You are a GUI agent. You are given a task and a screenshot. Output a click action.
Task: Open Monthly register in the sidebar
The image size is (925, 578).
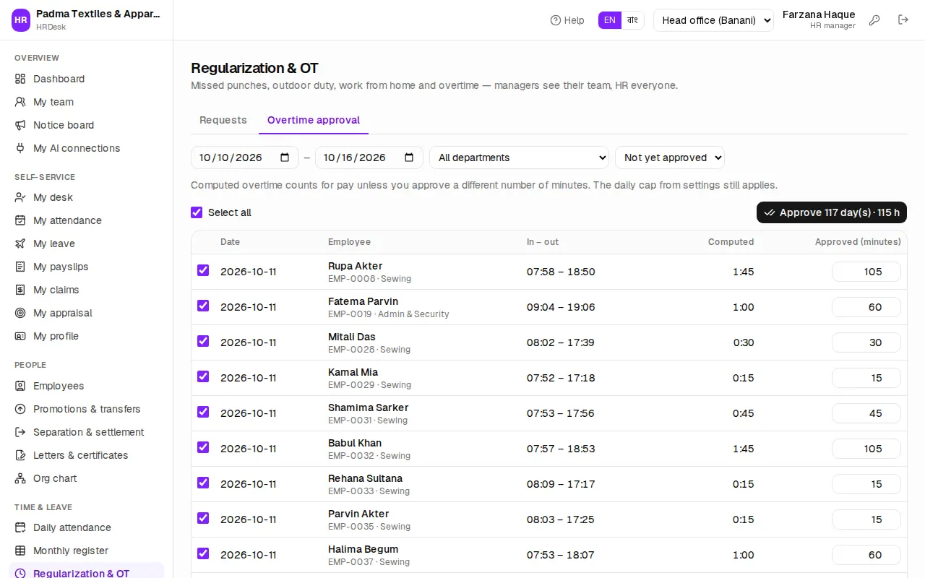(87, 551)
